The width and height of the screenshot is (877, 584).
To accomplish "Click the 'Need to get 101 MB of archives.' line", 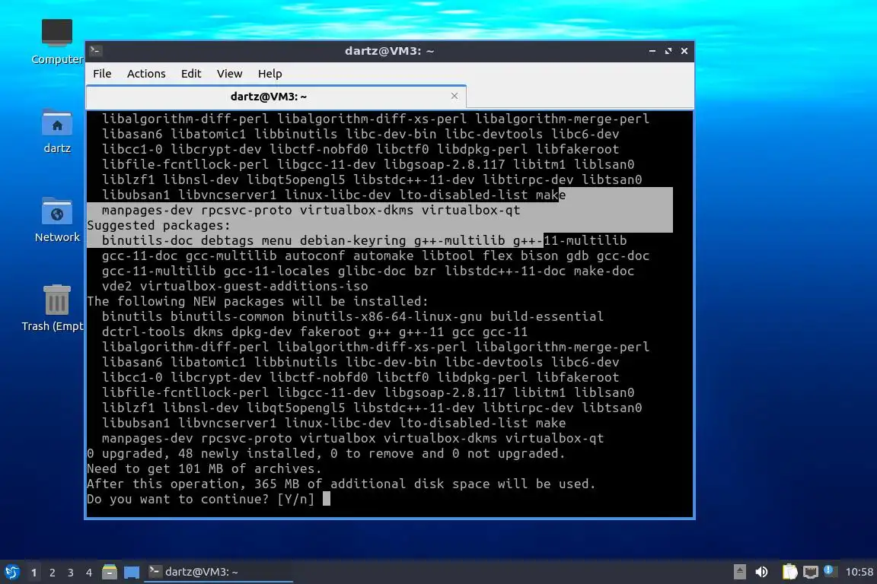I will tap(204, 468).
